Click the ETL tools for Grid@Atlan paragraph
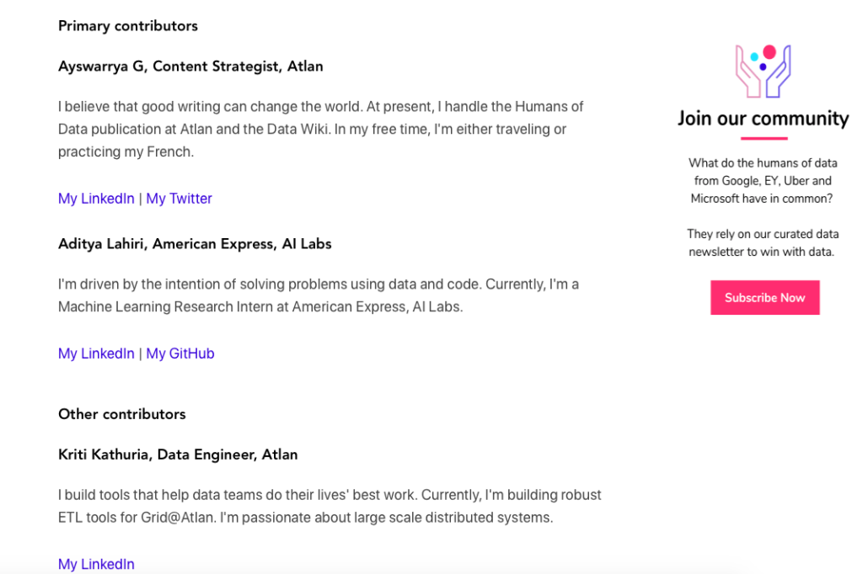 330,507
